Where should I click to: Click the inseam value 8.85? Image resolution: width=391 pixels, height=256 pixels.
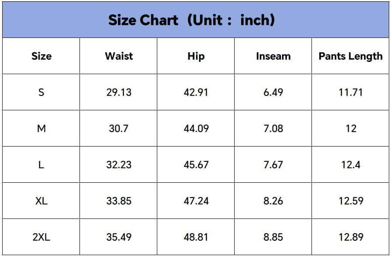coord(273,237)
